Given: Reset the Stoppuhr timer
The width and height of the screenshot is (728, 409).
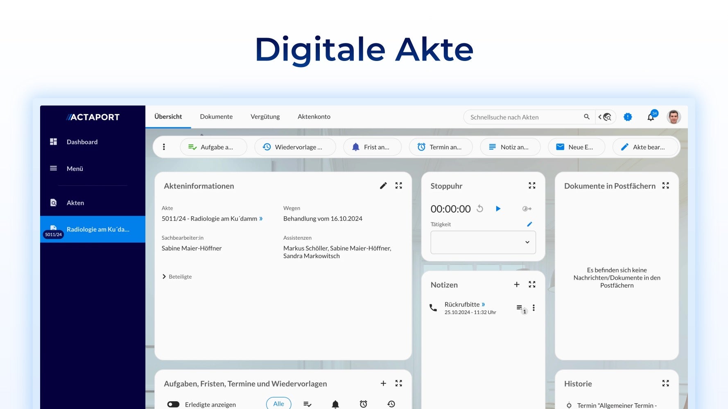Looking at the screenshot, I should click(x=480, y=209).
